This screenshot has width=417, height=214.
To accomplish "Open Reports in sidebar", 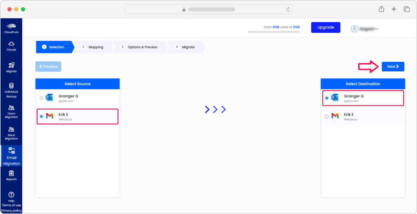I will (x=11, y=176).
